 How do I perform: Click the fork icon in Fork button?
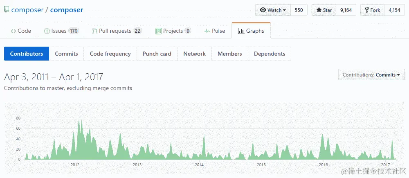tap(366, 10)
